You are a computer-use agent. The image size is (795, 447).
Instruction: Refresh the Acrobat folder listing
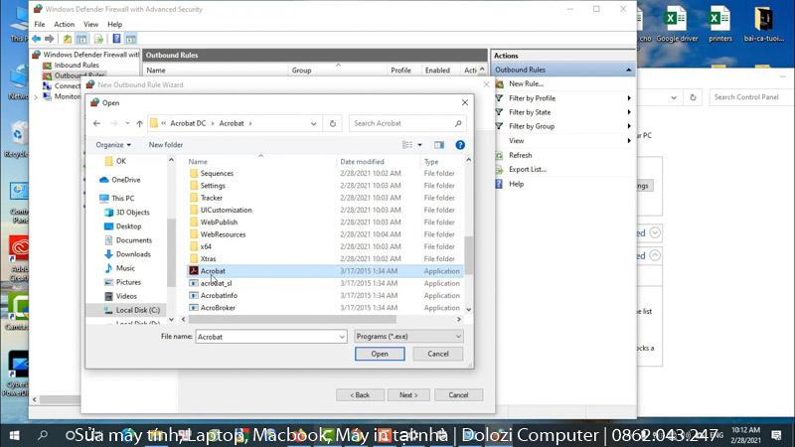click(333, 124)
